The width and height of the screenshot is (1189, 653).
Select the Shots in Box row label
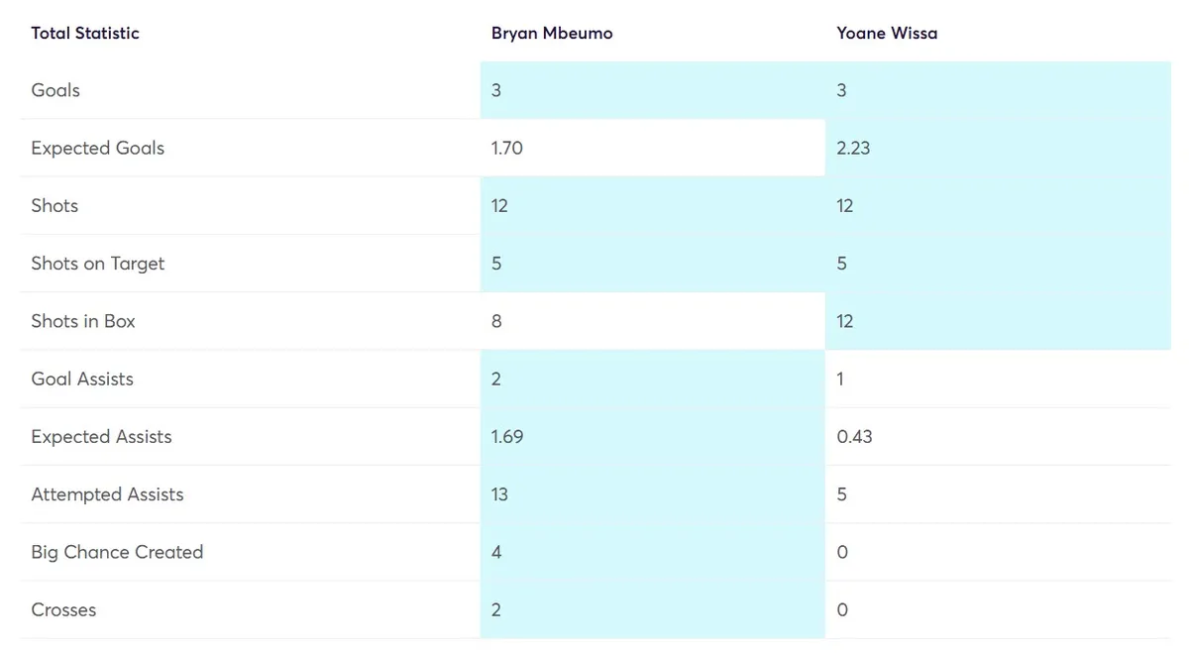83,321
